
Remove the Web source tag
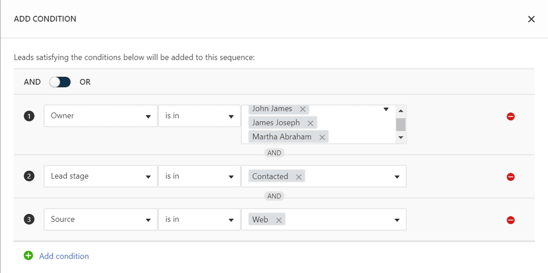(279, 220)
